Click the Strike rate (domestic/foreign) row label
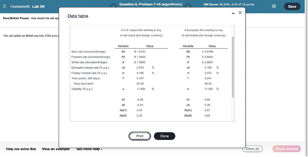 pos(89,62)
